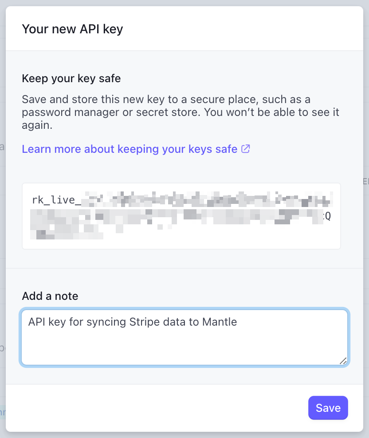Click the 'Your new API key' dialog title
Screen dimensions: 369x438
coord(72,28)
